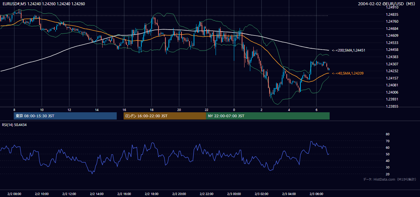Click the '2/3 06:00' date label
This screenshot has width=420, height=197.
316,194
